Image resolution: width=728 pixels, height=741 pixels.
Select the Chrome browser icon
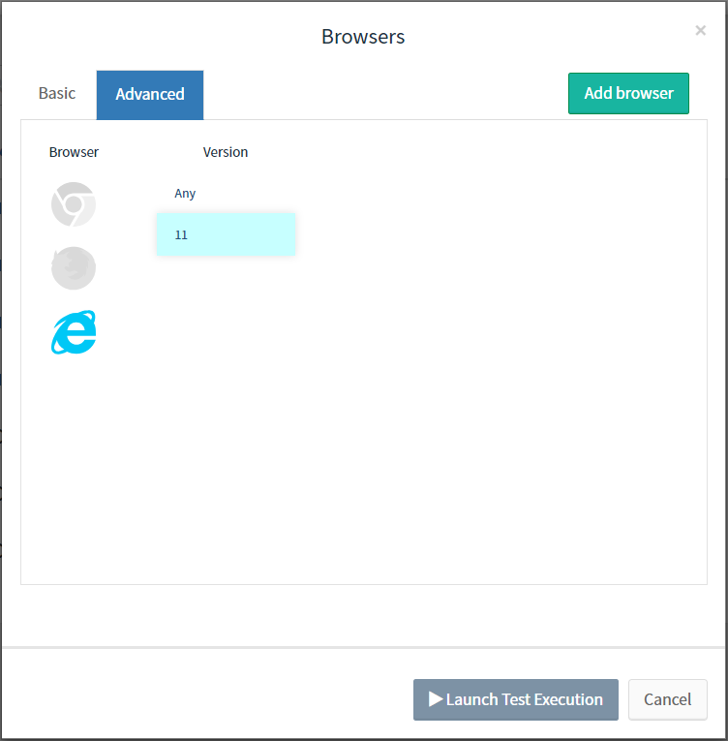click(x=74, y=204)
